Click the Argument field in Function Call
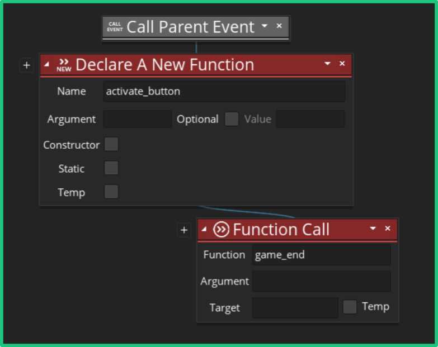438x347 pixels. coord(321,281)
